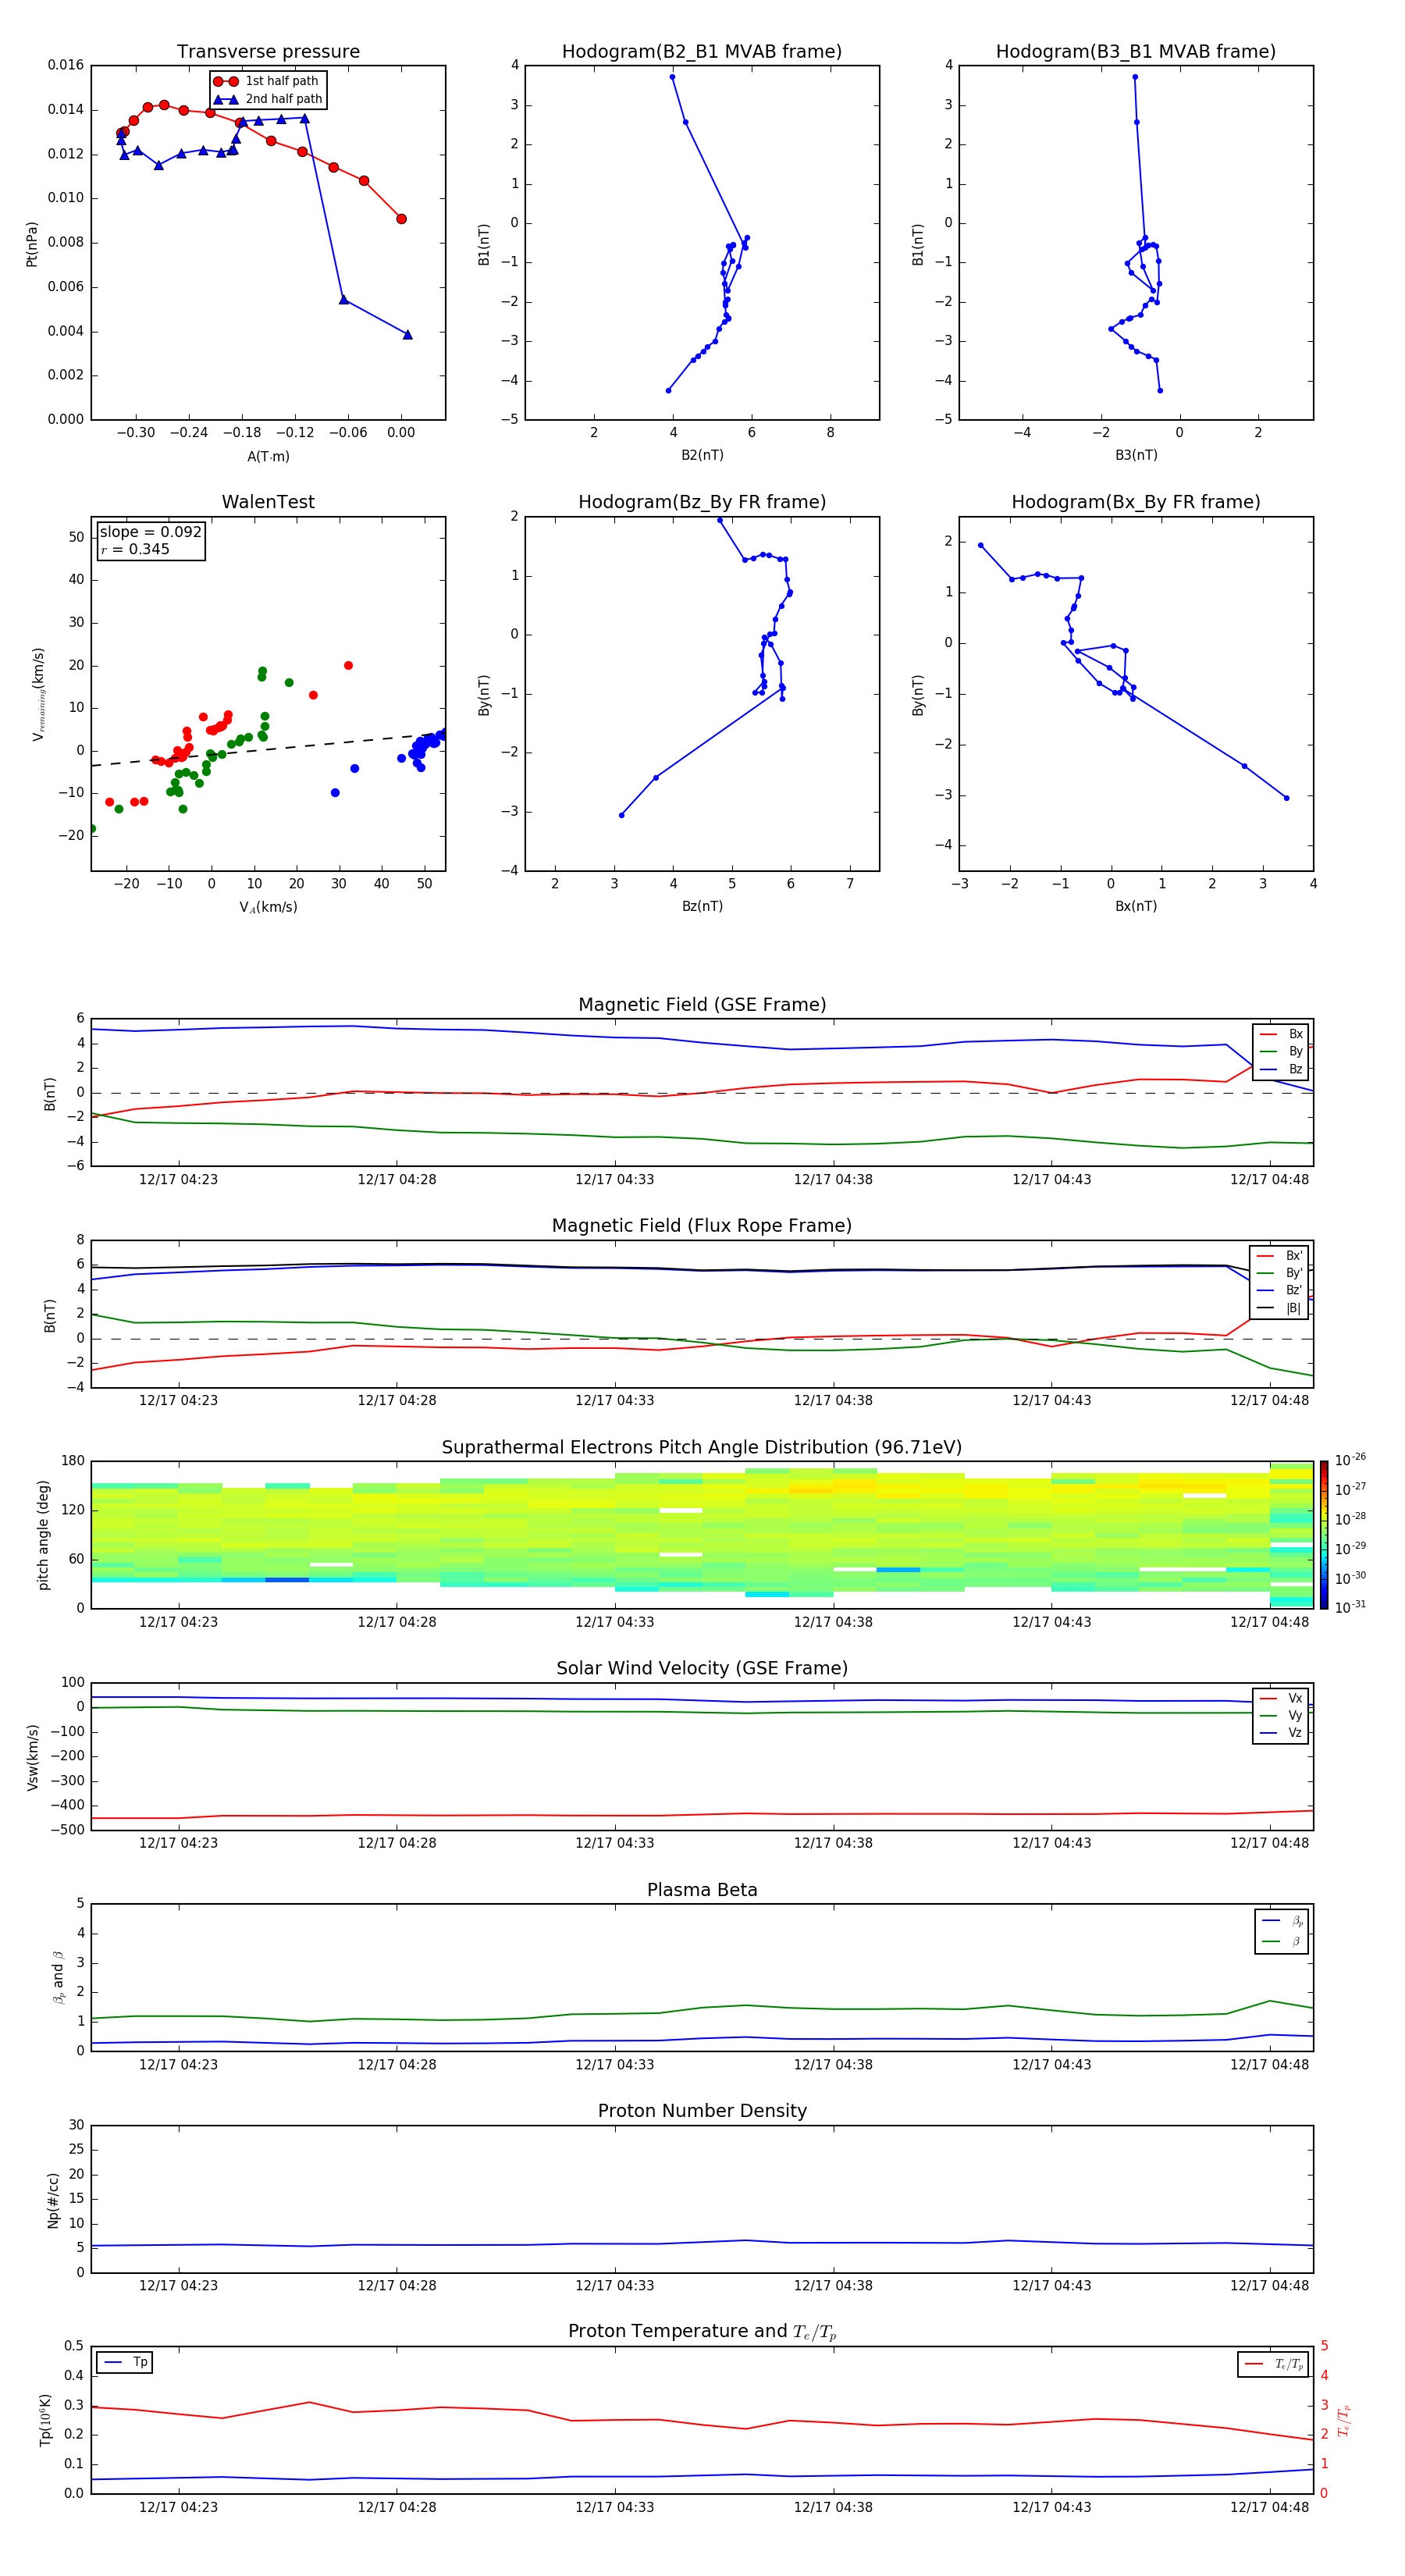
Task: Select the '2nd half path' legend entry
Action: tap(269, 99)
